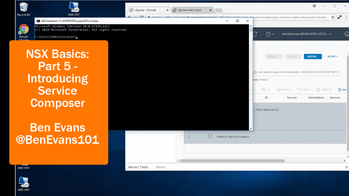Check the Default Section Layer3 checkbox
The height and width of the screenshot is (196, 349).
(210, 136)
